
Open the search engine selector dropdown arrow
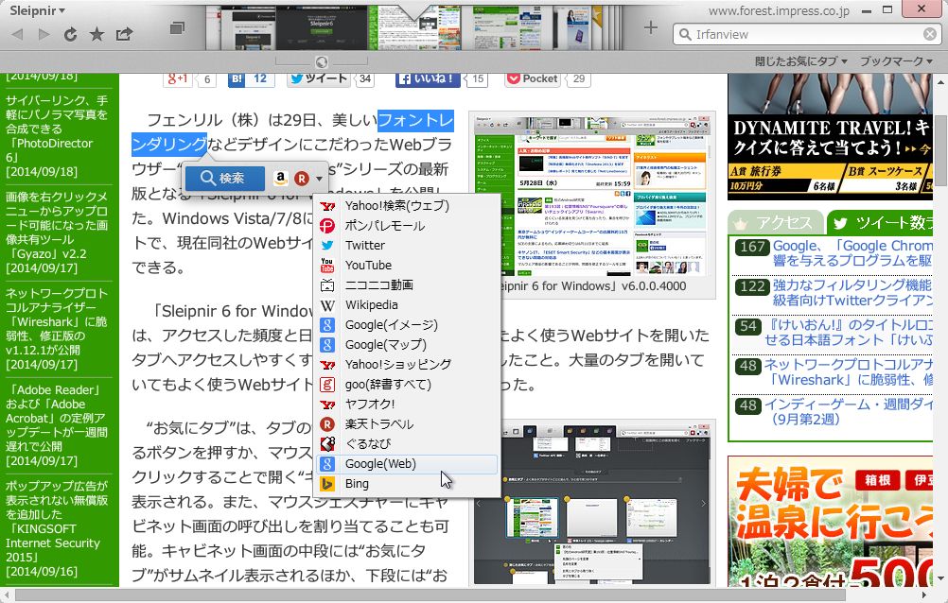point(319,179)
